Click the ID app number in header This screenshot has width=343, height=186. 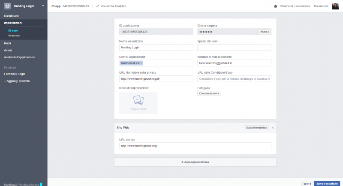[76, 6]
